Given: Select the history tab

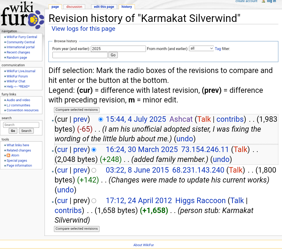Looking at the screenshot, I should [x=127, y=7].
